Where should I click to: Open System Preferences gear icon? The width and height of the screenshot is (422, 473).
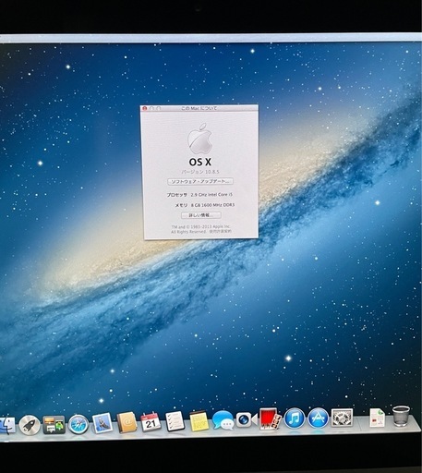pyautogui.click(x=342, y=418)
